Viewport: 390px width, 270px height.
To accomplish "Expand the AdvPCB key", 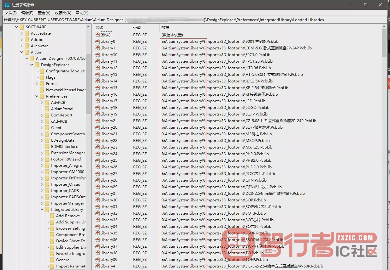I will [42, 103].
